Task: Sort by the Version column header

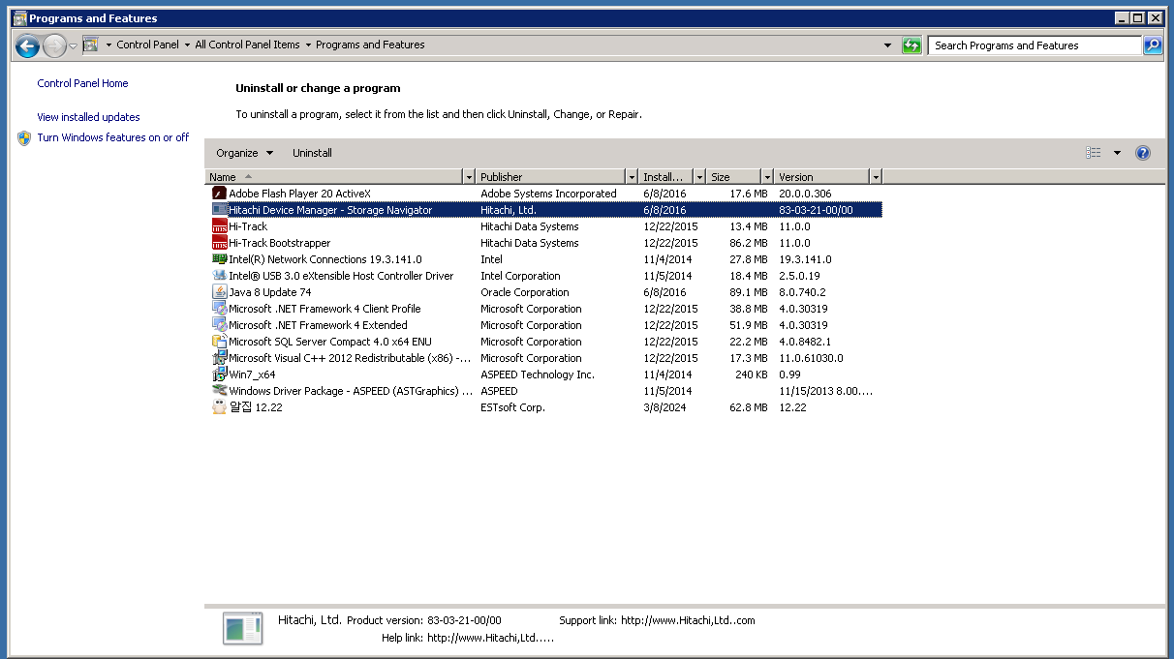Action: [x=821, y=177]
